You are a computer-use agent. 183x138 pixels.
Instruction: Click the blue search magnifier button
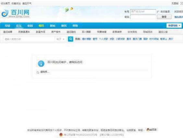(x=70, y=39)
